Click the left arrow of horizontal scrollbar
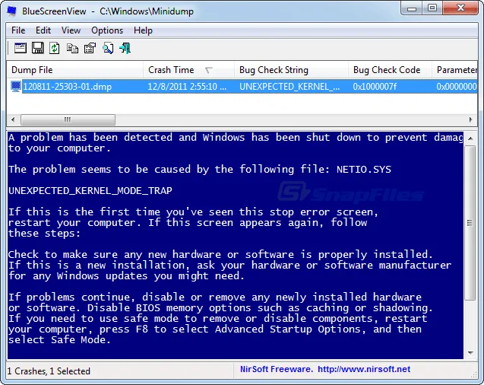 click(x=13, y=119)
